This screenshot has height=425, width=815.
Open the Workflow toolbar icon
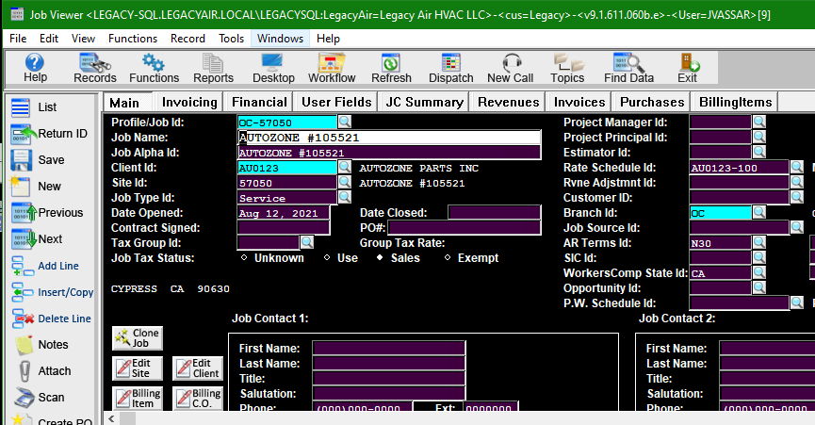click(x=332, y=68)
